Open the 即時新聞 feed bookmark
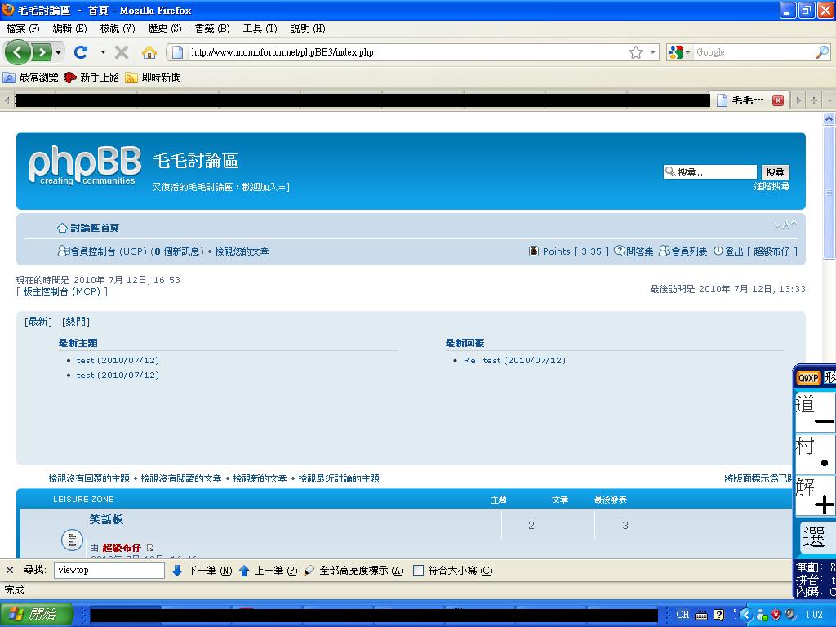This screenshot has height=627, width=836. point(153,78)
